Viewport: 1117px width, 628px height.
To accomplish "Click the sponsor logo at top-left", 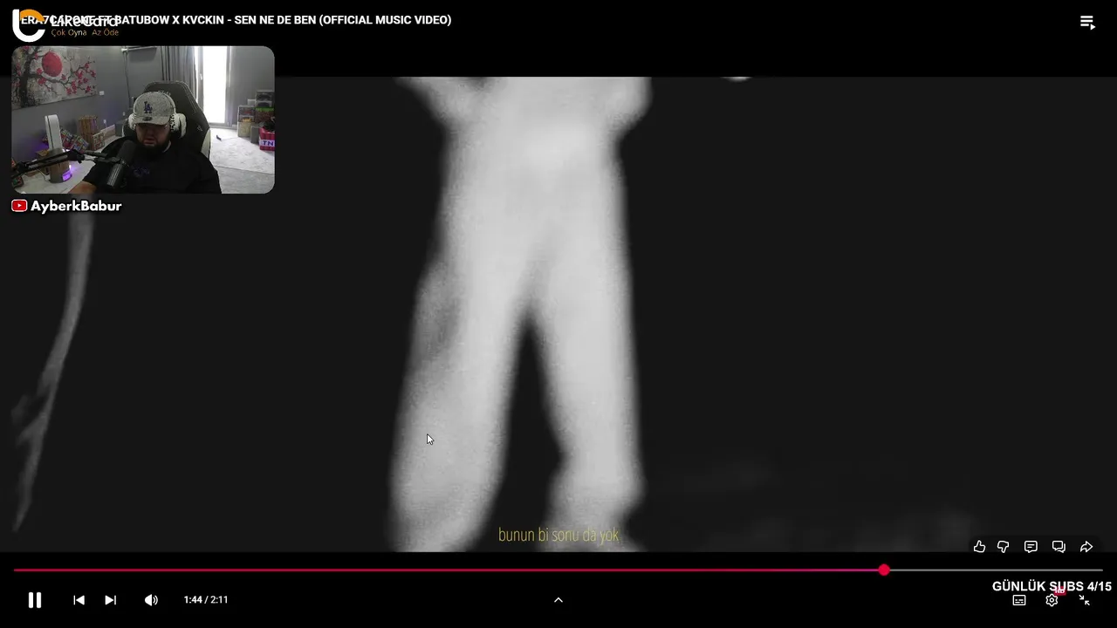I will (65, 24).
